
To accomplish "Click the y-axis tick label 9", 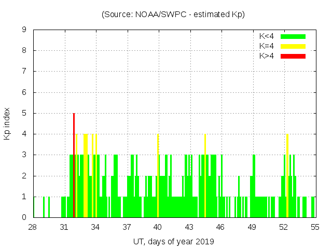I will click(24, 30).
